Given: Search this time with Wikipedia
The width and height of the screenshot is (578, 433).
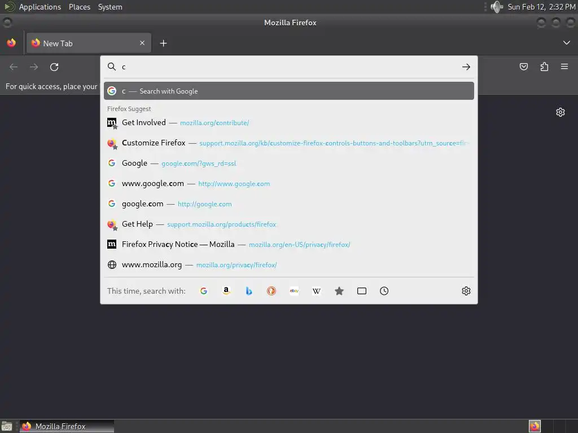Looking at the screenshot, I should (316, 291).
